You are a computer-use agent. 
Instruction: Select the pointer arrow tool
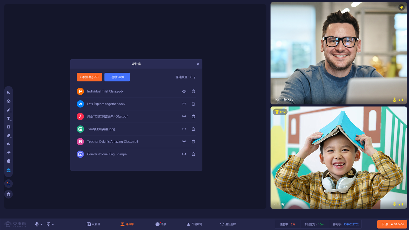click(8, 93)
